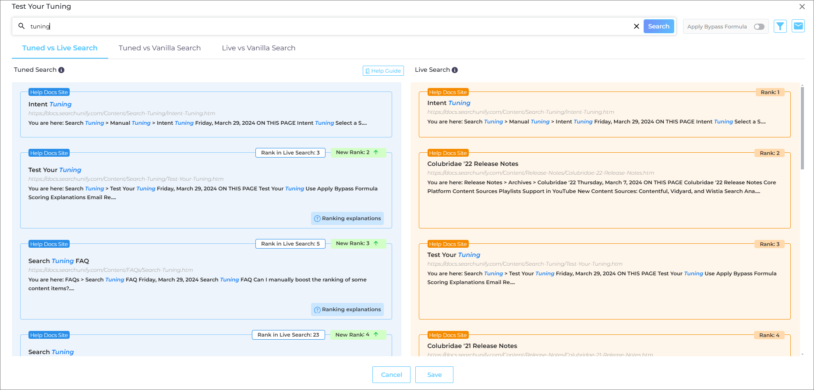Screen dimensions: 814x390
Task: Click the Live Search info icon
Action: 455,70
